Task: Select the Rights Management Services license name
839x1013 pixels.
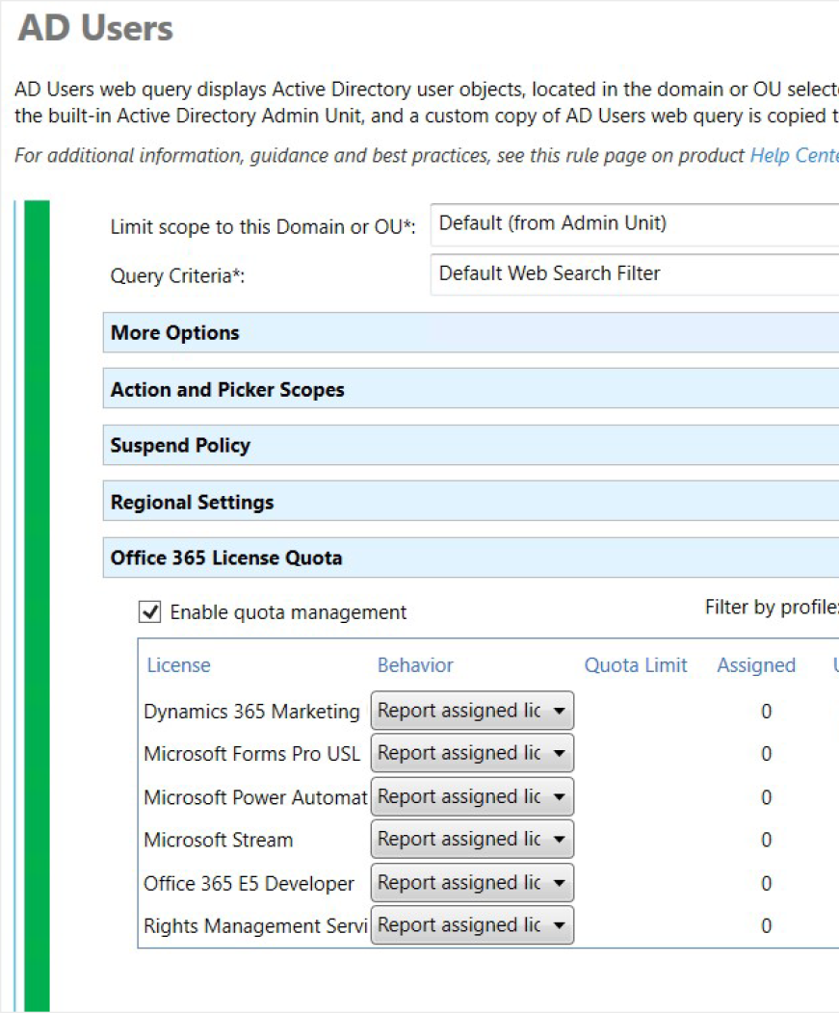Action: point(255,925)
